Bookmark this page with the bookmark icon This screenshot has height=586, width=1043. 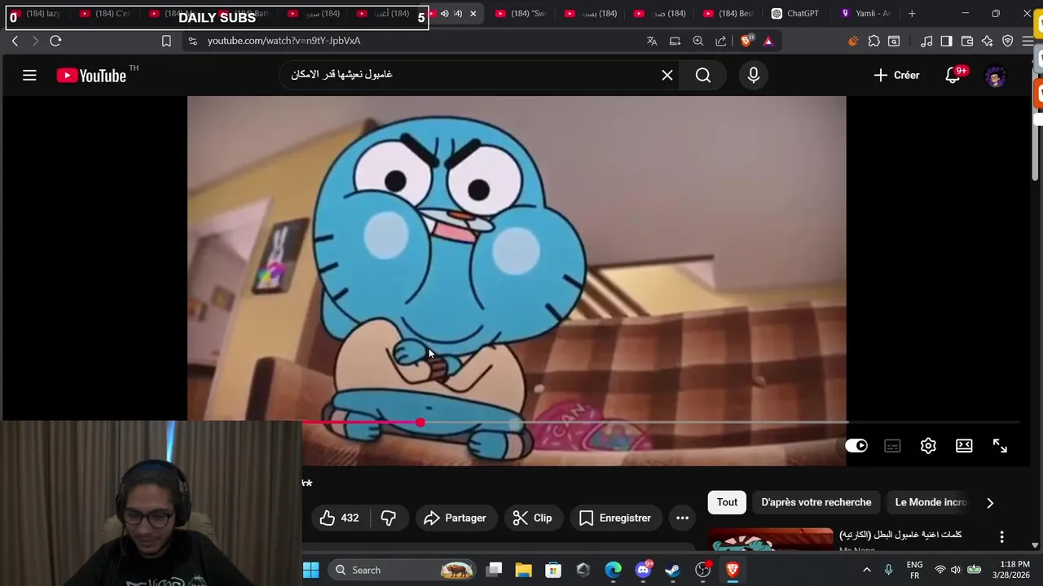pos(166,41)
